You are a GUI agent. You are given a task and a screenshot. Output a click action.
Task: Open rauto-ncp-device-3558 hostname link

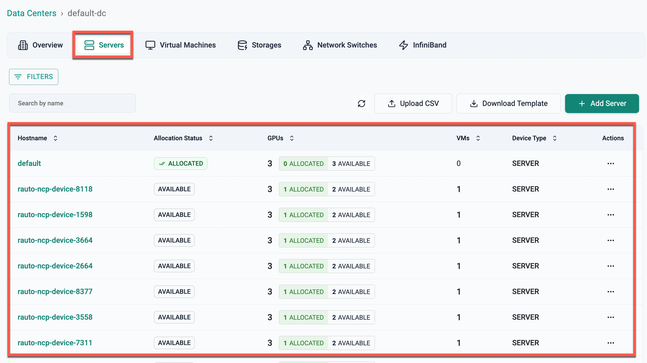[55, 317]
